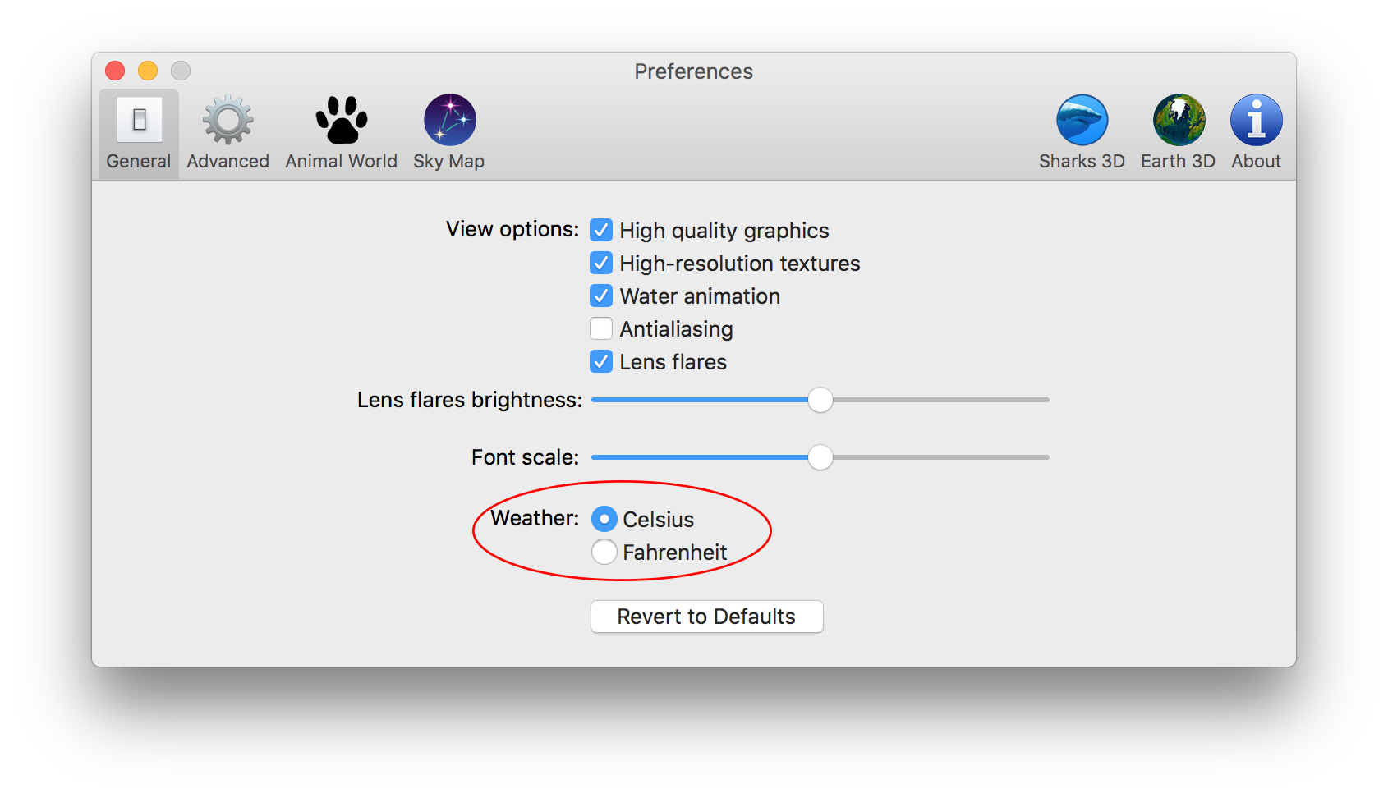The height and width of the screenshot is (798, 1388).
Task: Select Celsius weather unit
Action: point(604,519)
